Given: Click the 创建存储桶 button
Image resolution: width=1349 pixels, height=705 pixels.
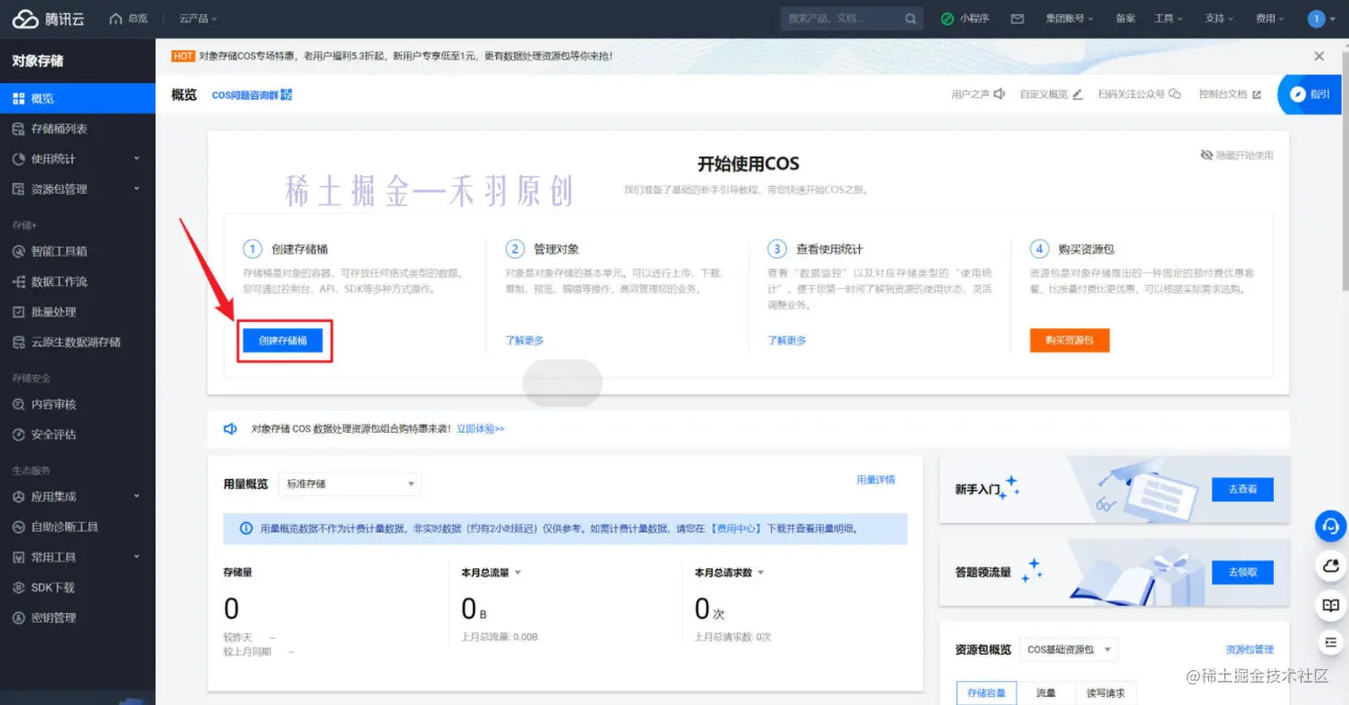Looking at the screenshot, I should 284,340.
